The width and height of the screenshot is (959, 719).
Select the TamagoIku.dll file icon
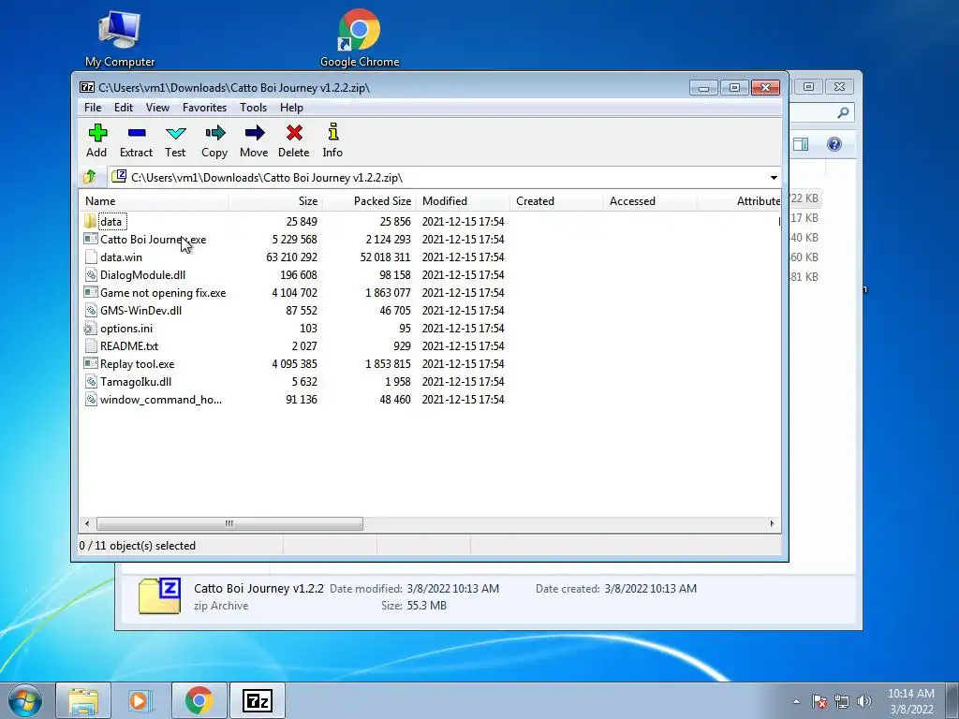pyautogui.click(x=91, y=382)
